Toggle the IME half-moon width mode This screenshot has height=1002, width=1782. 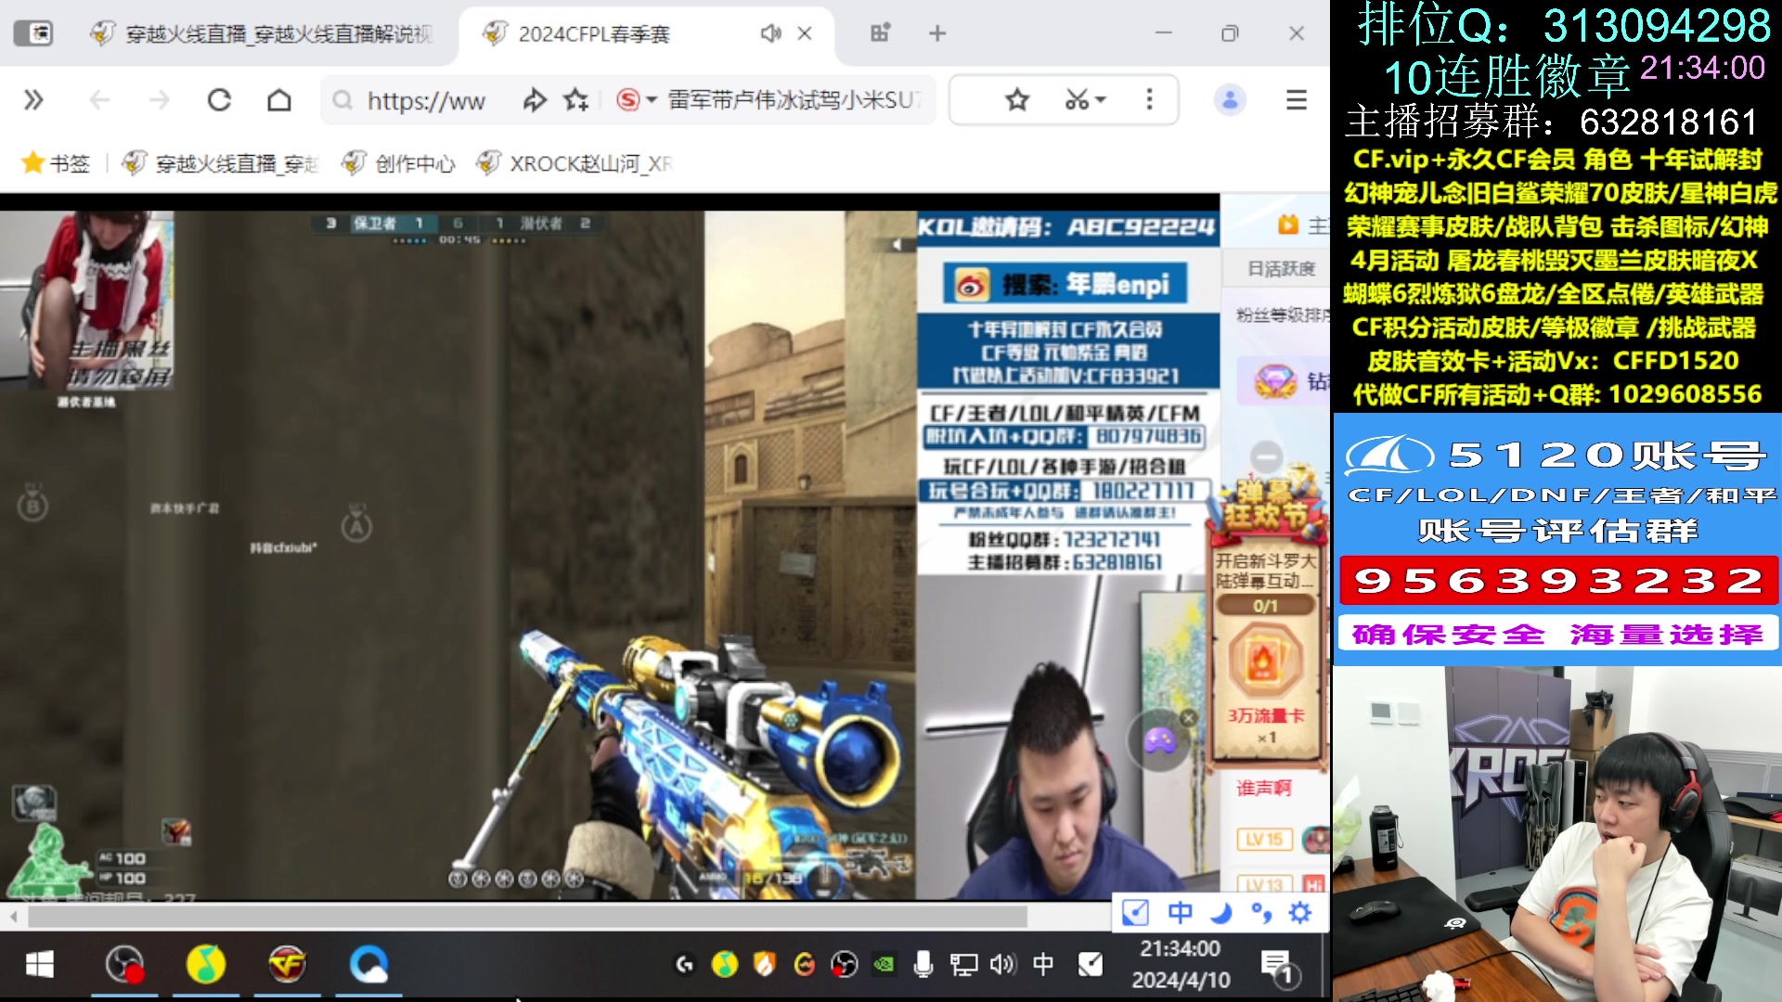coord(1221,913)
